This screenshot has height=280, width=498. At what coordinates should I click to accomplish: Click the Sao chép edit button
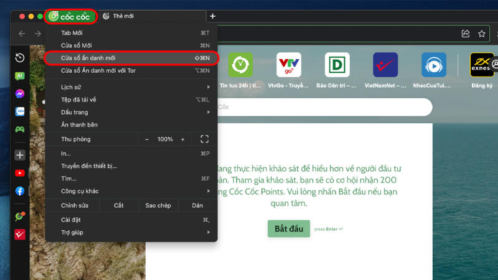point(158,205)
